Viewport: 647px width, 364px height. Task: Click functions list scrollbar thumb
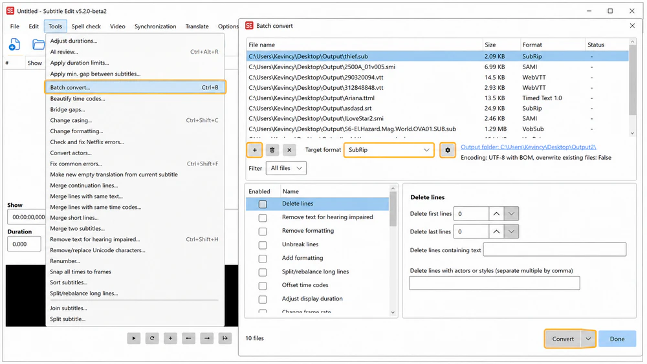393,209
